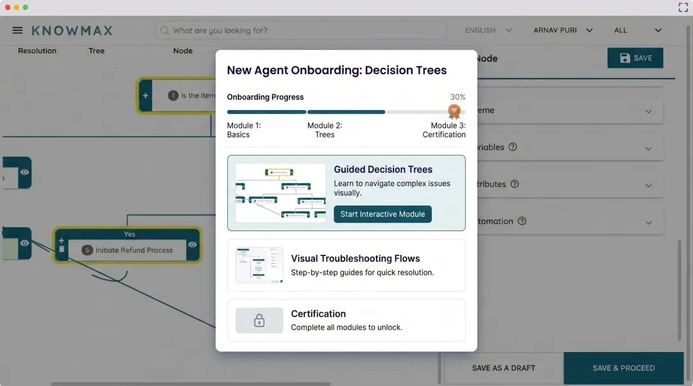This screenshot has height=386, width=693.
Task: Open the ALL filter dropdown
Action: [x=637, y=30]
